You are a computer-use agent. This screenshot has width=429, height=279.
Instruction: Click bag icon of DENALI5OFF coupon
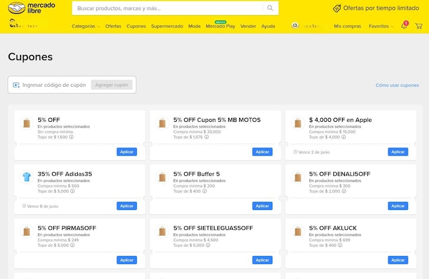click(298, 177)
